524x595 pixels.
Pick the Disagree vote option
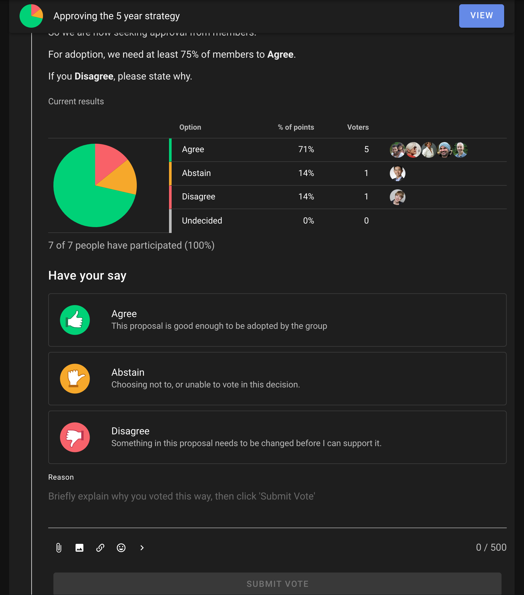(277, 437)
